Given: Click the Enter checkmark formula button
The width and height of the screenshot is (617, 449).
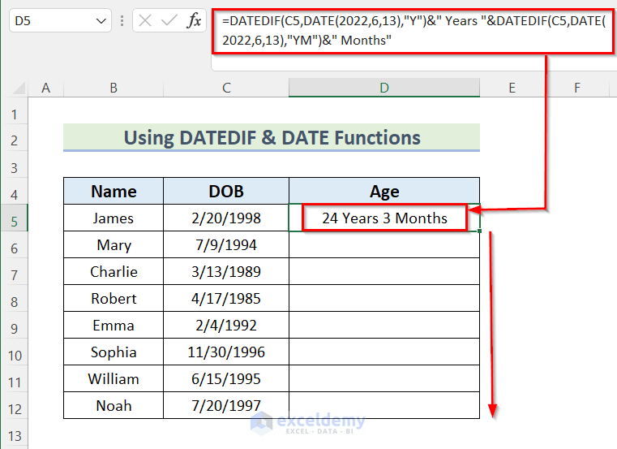Looking at the screenshot, I should click(x=169, y=20).
